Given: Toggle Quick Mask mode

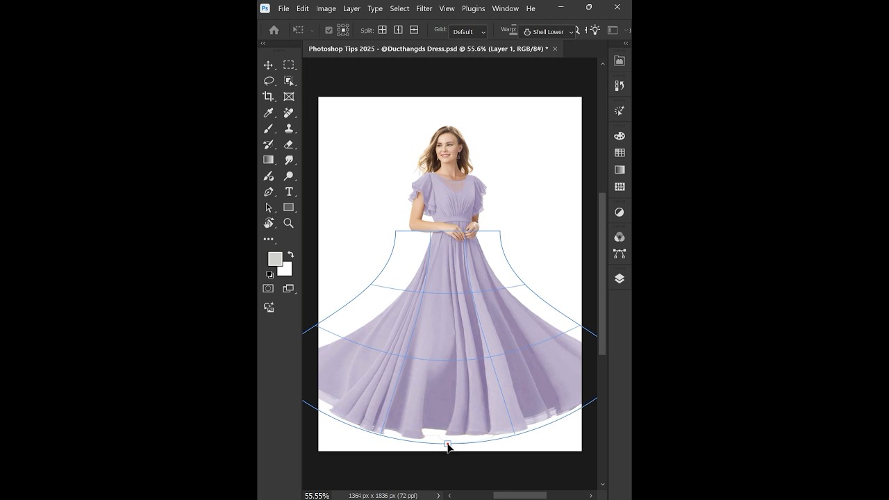Looking at the screenshot, I should pos(268,288).
